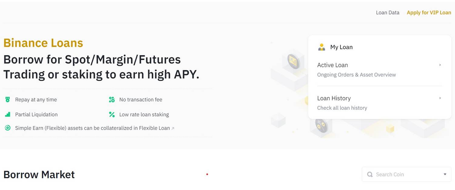Viewport: 455px width, 190px height.
Task: Click the My Loan user avatar icon
Action: click(322, 47)
